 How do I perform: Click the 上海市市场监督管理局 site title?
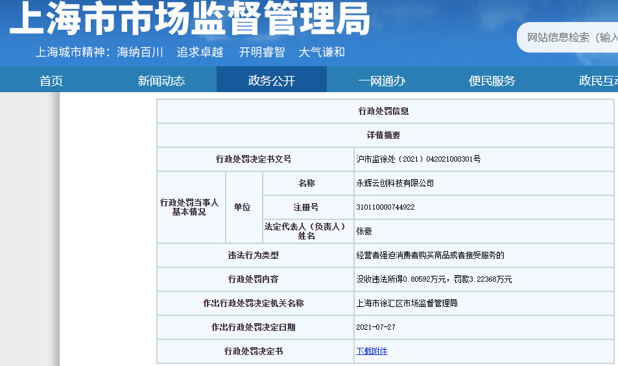pos(189,18)
